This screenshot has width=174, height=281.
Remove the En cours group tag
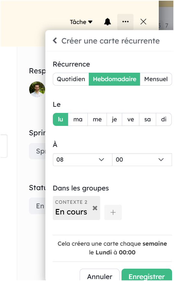[95, 208]
